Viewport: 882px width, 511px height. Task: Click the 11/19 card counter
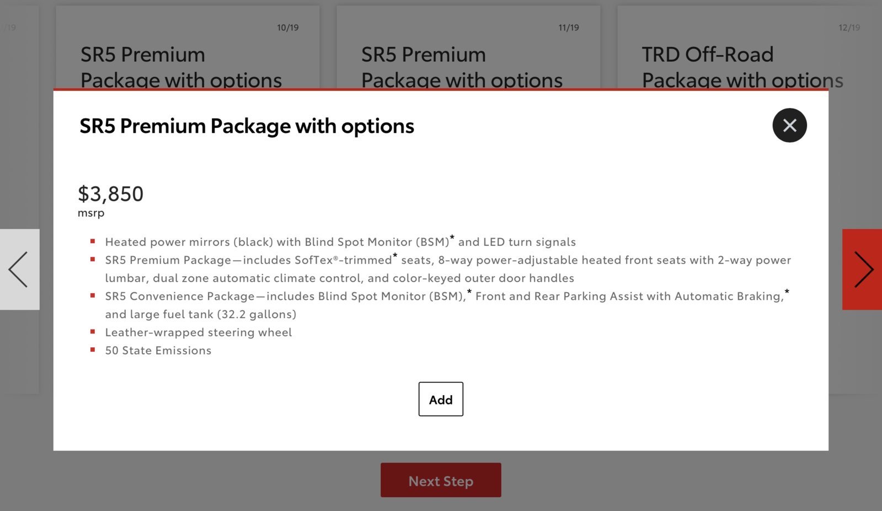click(569, 28)
